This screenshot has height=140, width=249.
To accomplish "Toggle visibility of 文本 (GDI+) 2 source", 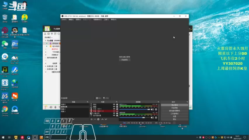I will [x=114, y=111].
